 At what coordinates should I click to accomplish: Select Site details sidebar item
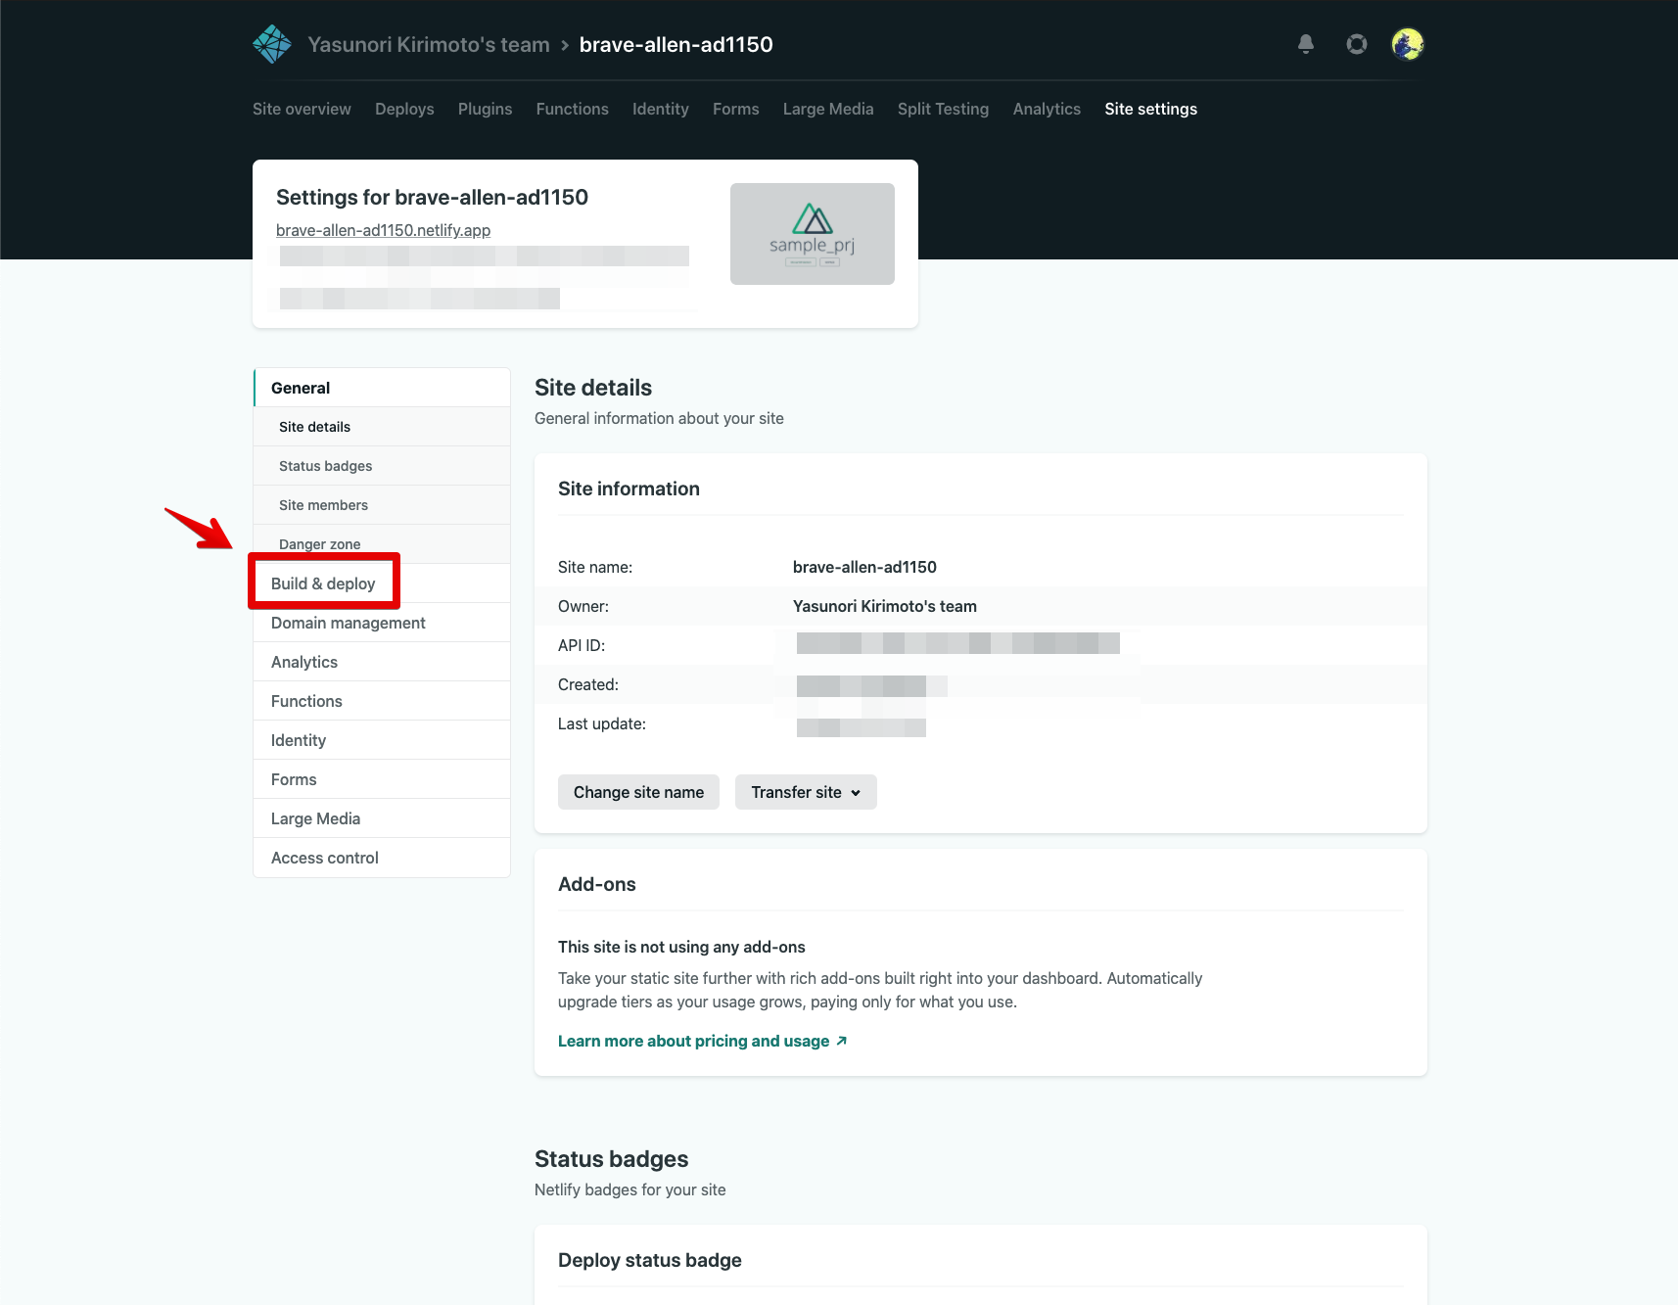pos(382,427)
